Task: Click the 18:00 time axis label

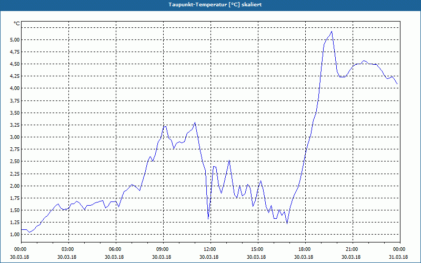Action: click(306, 249)
